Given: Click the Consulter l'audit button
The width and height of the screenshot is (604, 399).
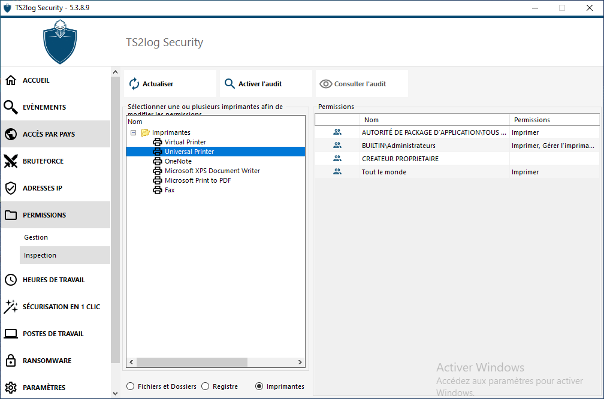Looking at the screenshot, I should 362,84.
